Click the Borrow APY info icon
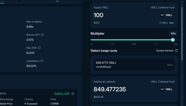The height and width of the screenshot is (106, 186). [42, 35]
